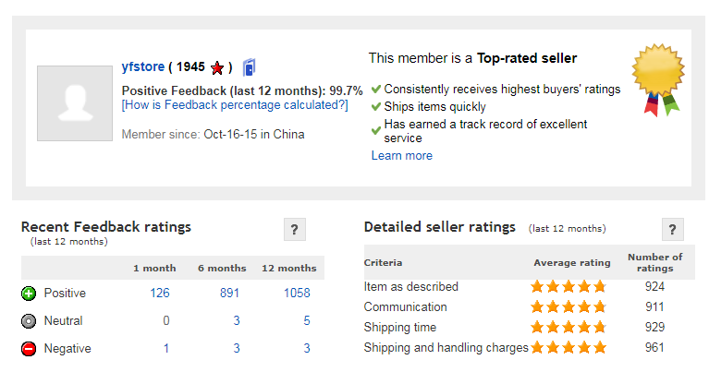Click the blue eBay store door icon
This screenshot has width=709, height=372.
(250, 67)
